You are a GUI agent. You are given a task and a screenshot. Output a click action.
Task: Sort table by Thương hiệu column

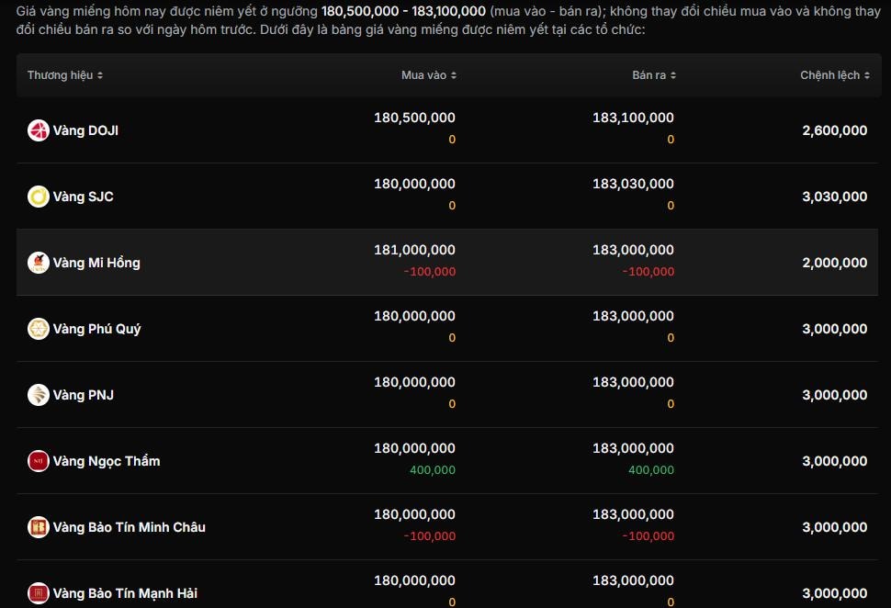pyautogui.click(x=65, y=75)
